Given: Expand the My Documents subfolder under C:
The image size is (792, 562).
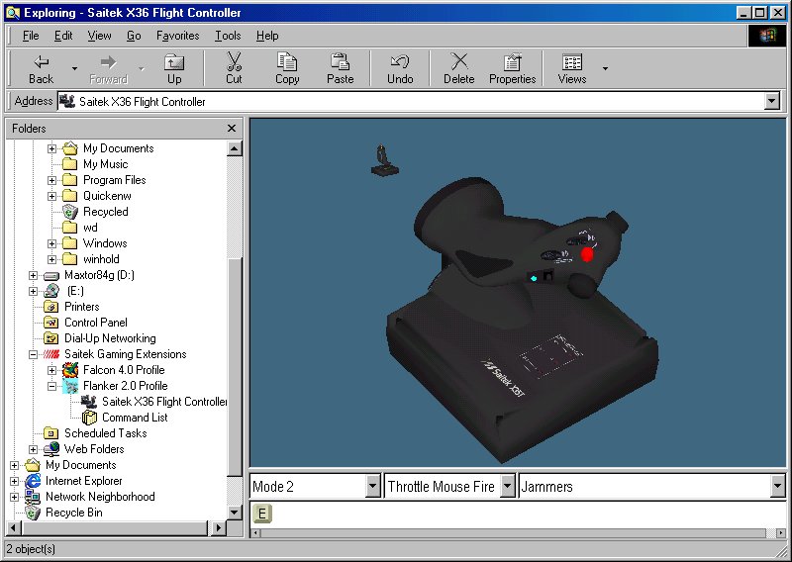Looking at the screenshot, I should (x=51, y=148).
